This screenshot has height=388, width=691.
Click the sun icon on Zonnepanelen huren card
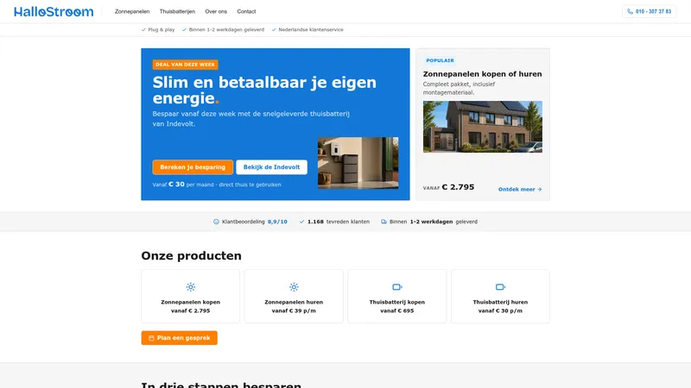(x=294, y=287)
